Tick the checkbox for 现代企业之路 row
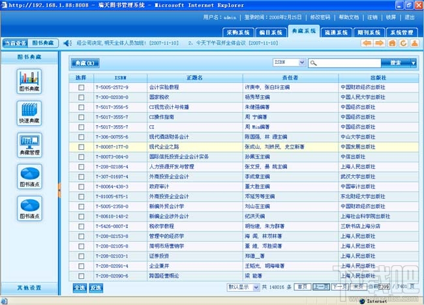The width and height of the screenshot is (424, 305). point(81,147)
